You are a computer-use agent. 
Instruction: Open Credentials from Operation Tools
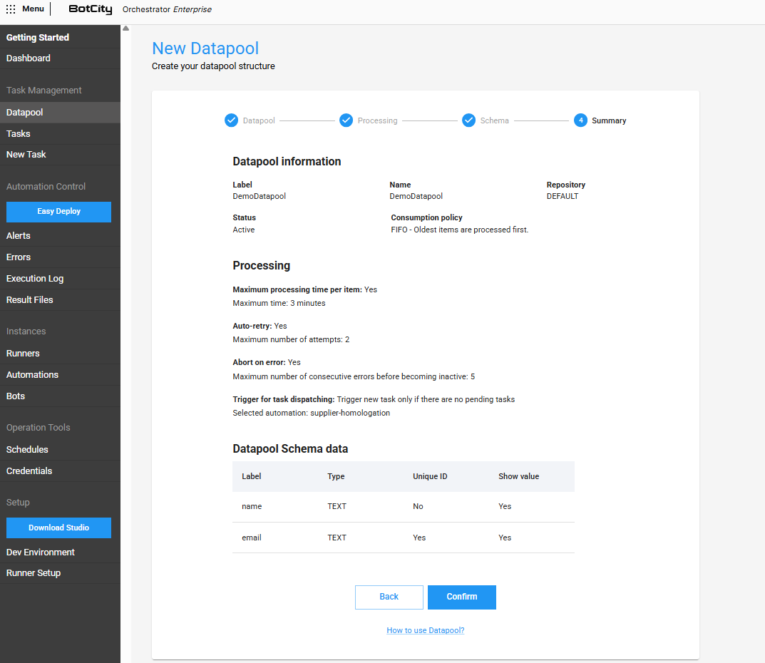point(29,471)
